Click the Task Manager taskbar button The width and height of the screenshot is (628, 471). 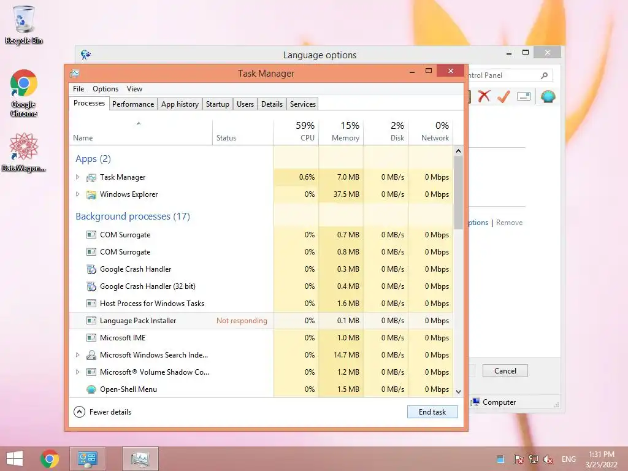pyautogui.click(x=140, y=459)
